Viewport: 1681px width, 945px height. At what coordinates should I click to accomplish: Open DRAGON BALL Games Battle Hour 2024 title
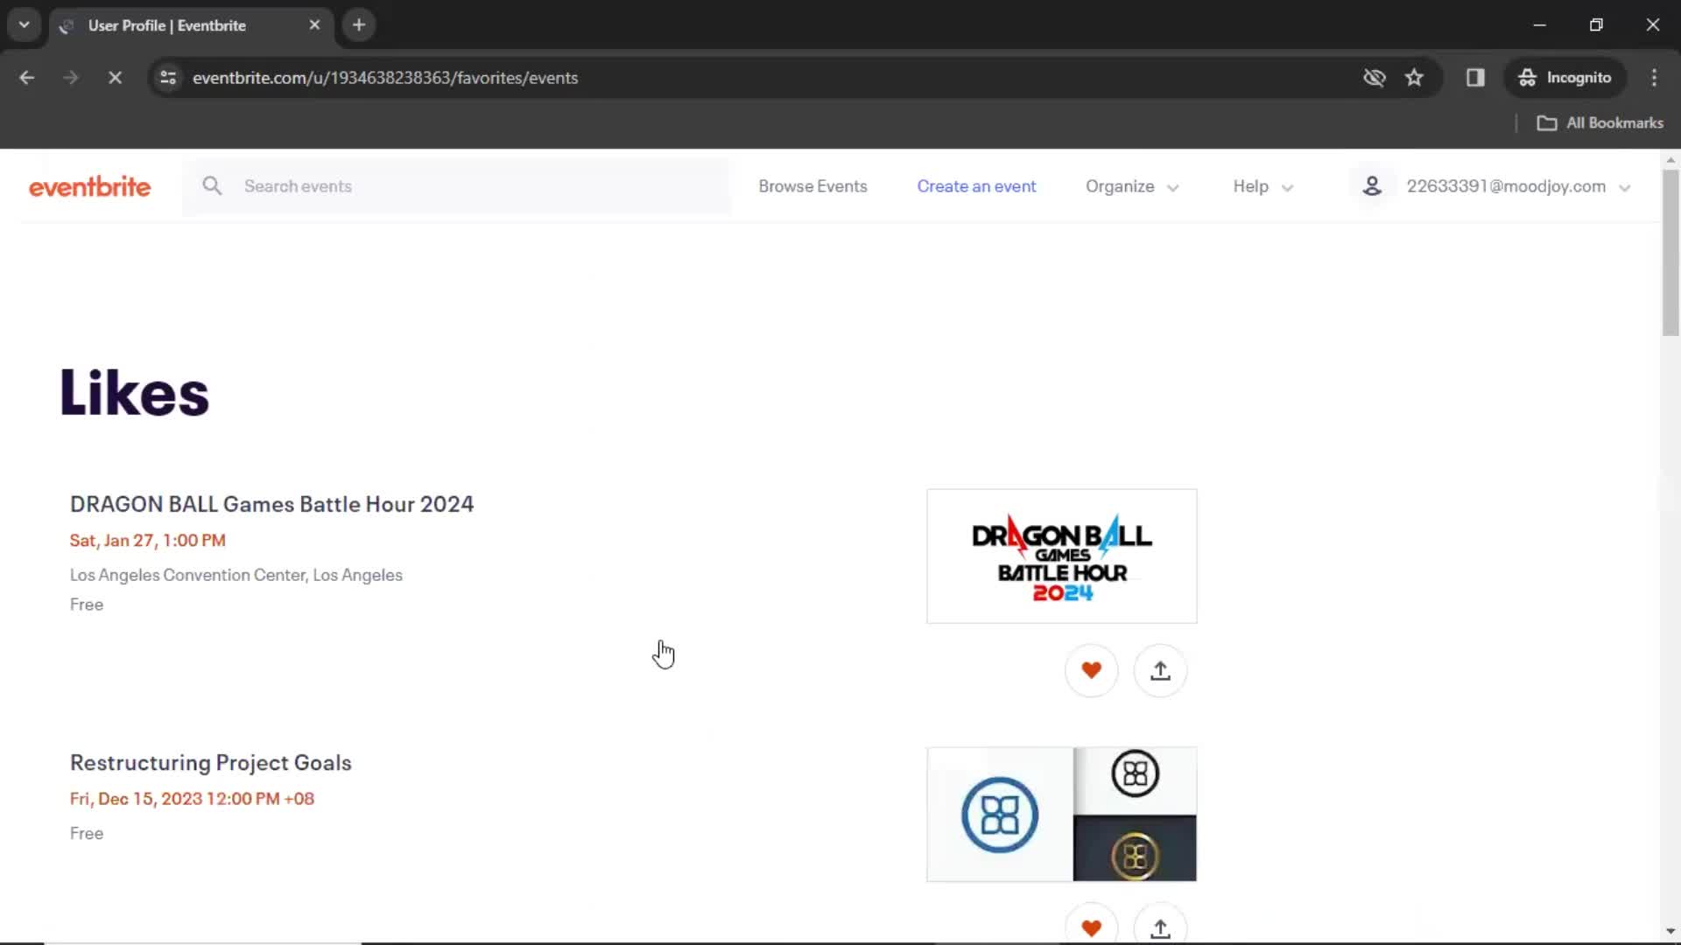click(x=271, y=504)
